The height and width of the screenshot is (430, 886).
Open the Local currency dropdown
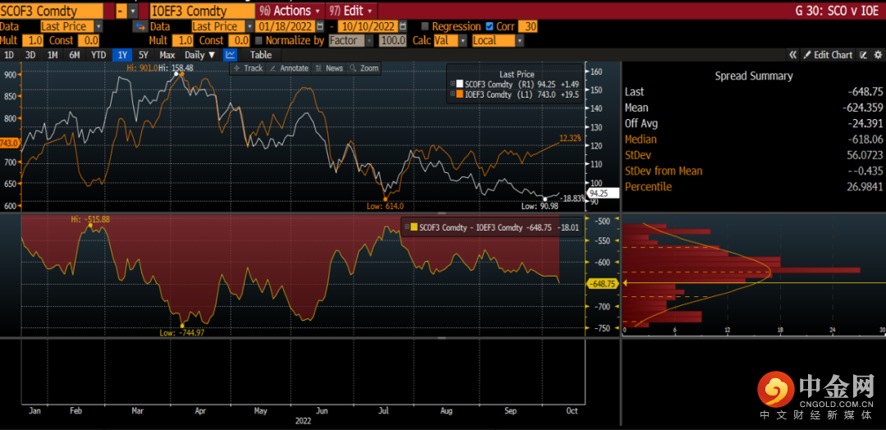click(520, 41)
